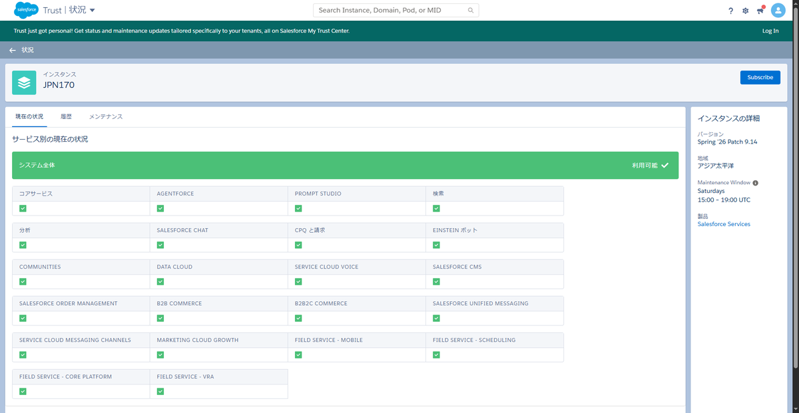Viewport: 799px width, 413px height.
Task: Click the status check under SALESFORCE CMS
Action: [436, 281]
